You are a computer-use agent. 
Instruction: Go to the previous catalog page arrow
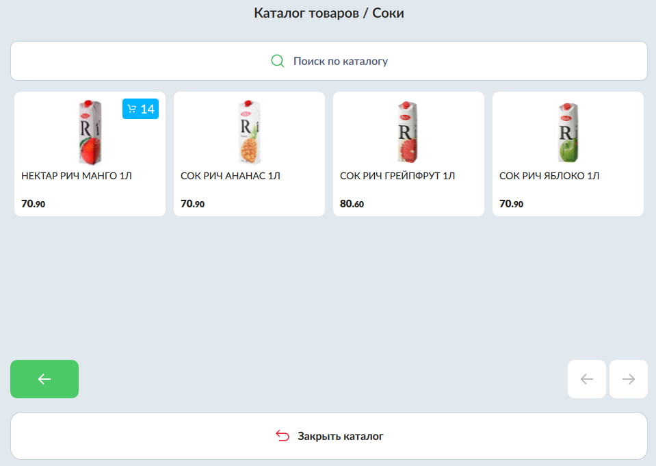tap(586, 379)
